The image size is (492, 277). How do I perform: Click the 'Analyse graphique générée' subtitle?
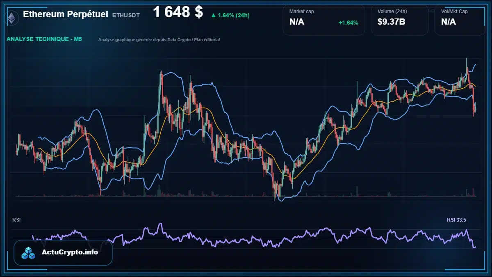pyautogui.click(x=159, y=40)
